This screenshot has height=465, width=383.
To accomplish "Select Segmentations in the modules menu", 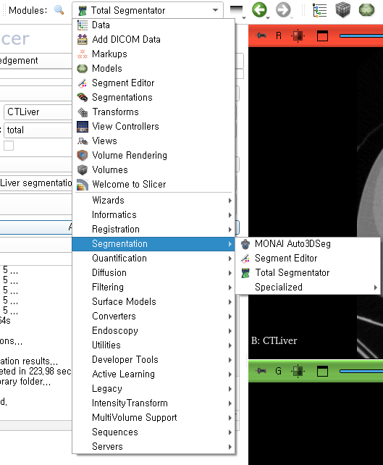I will coord(153,98).
